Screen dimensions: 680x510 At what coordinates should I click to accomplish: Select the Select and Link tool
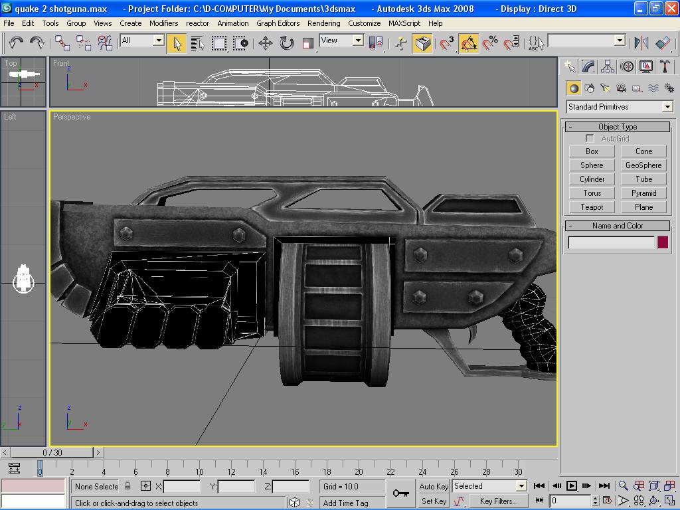click(x=62, y=43)
